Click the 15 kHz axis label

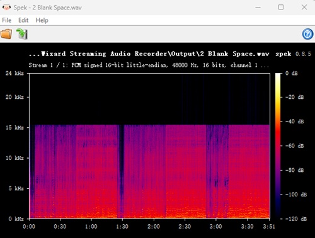coord(14,128)
